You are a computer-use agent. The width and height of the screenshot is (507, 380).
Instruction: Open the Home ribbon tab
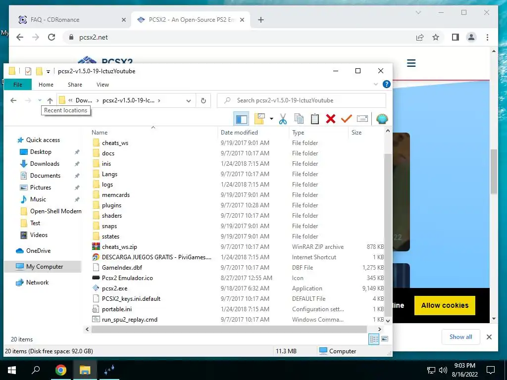pyautogui.click(x=46, y=85)
